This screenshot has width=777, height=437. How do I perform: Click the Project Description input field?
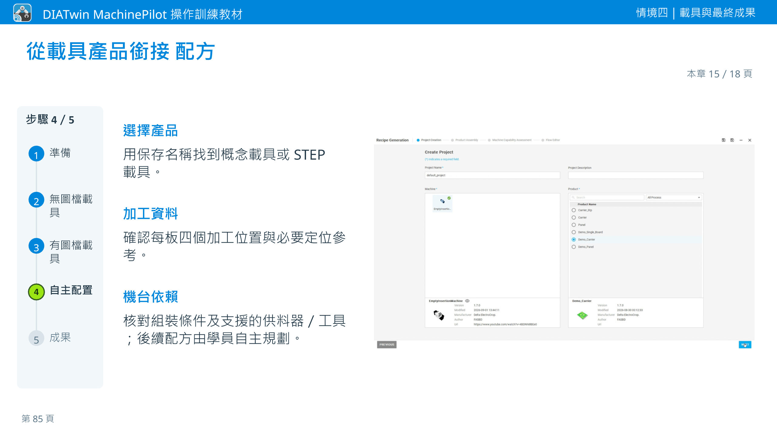(636, 175)
